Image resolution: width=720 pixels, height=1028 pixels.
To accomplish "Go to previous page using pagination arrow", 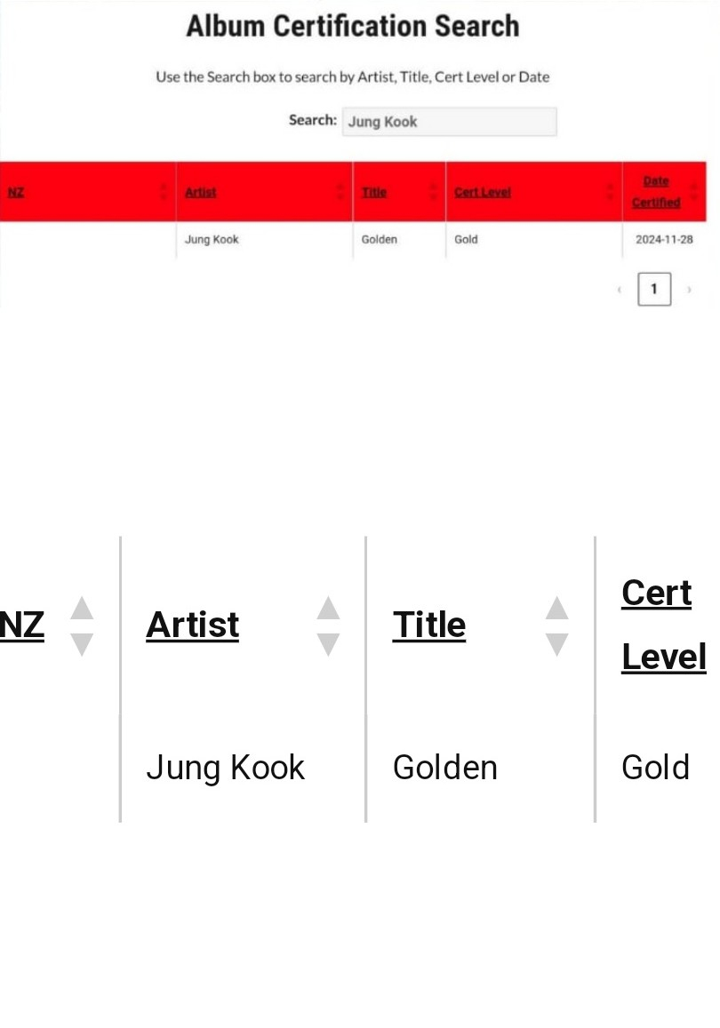I will [x=619, y=290].
